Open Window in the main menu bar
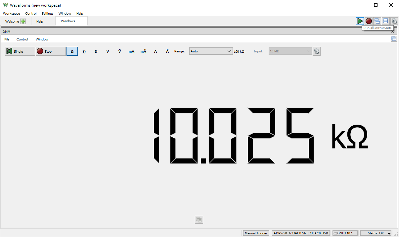 pos(65,14)
